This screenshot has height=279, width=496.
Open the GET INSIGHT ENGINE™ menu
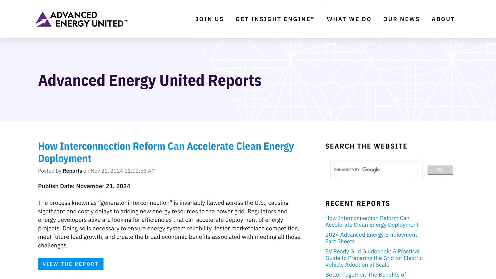coord(275,19)
